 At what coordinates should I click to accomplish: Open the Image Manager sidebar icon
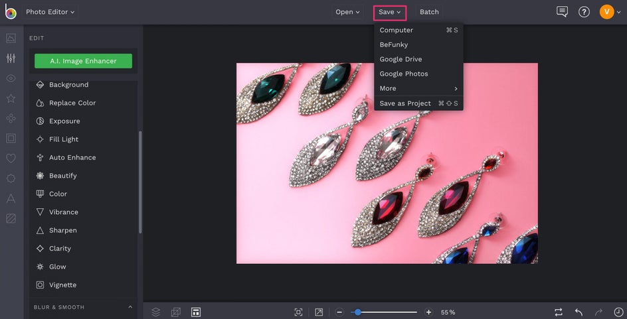click(11, 38)
